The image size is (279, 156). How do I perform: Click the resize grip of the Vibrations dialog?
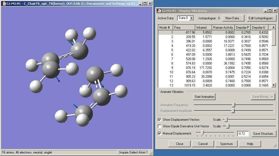point(275,145)
